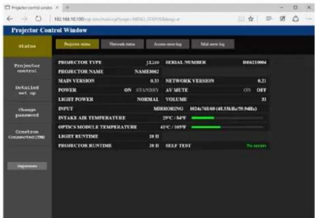Open the Access error log tab
Screen dimensions: 315x218
tap(167, 44)
